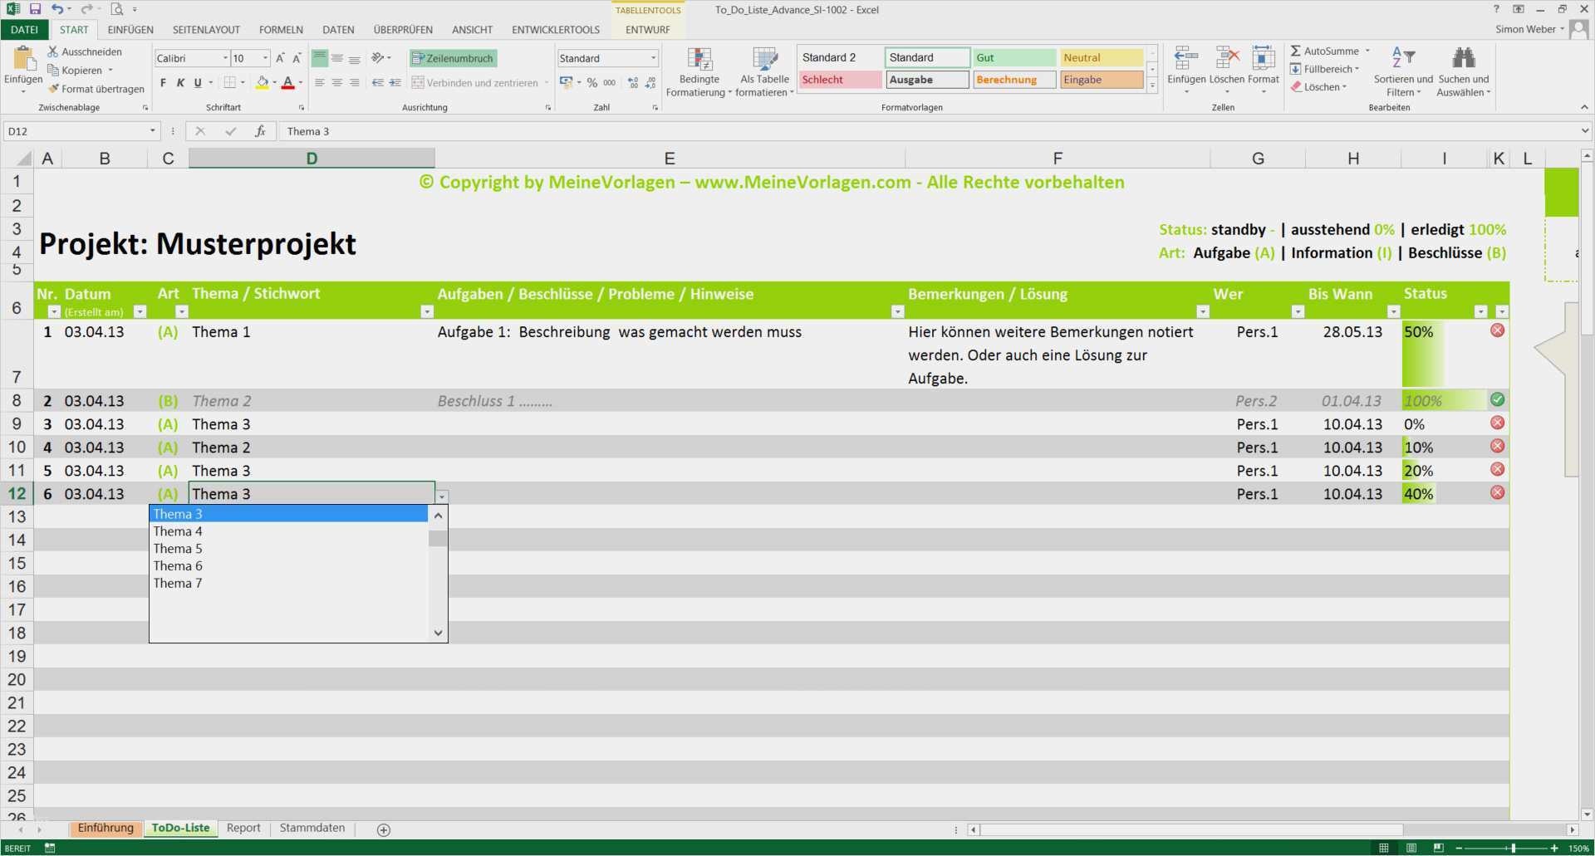Open the Status column filter dropdown

tap(1480, 311)
